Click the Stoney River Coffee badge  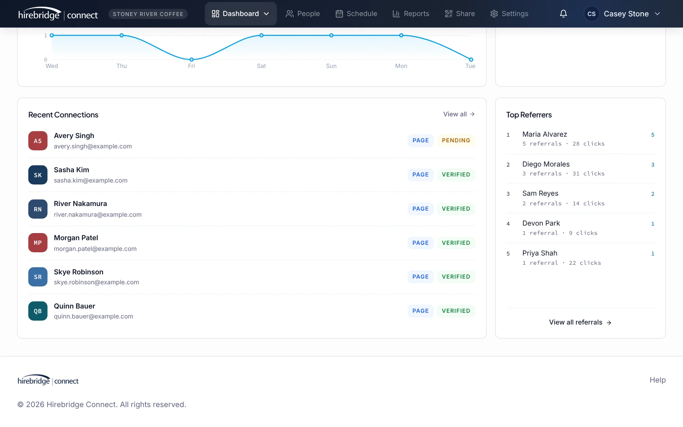[148, 14]
